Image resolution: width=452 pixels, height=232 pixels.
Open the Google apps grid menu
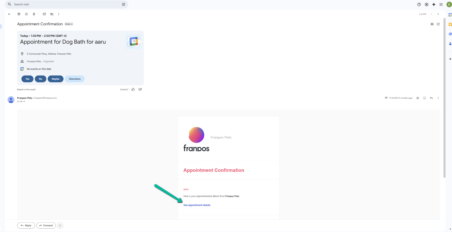(x=441, y=4)
